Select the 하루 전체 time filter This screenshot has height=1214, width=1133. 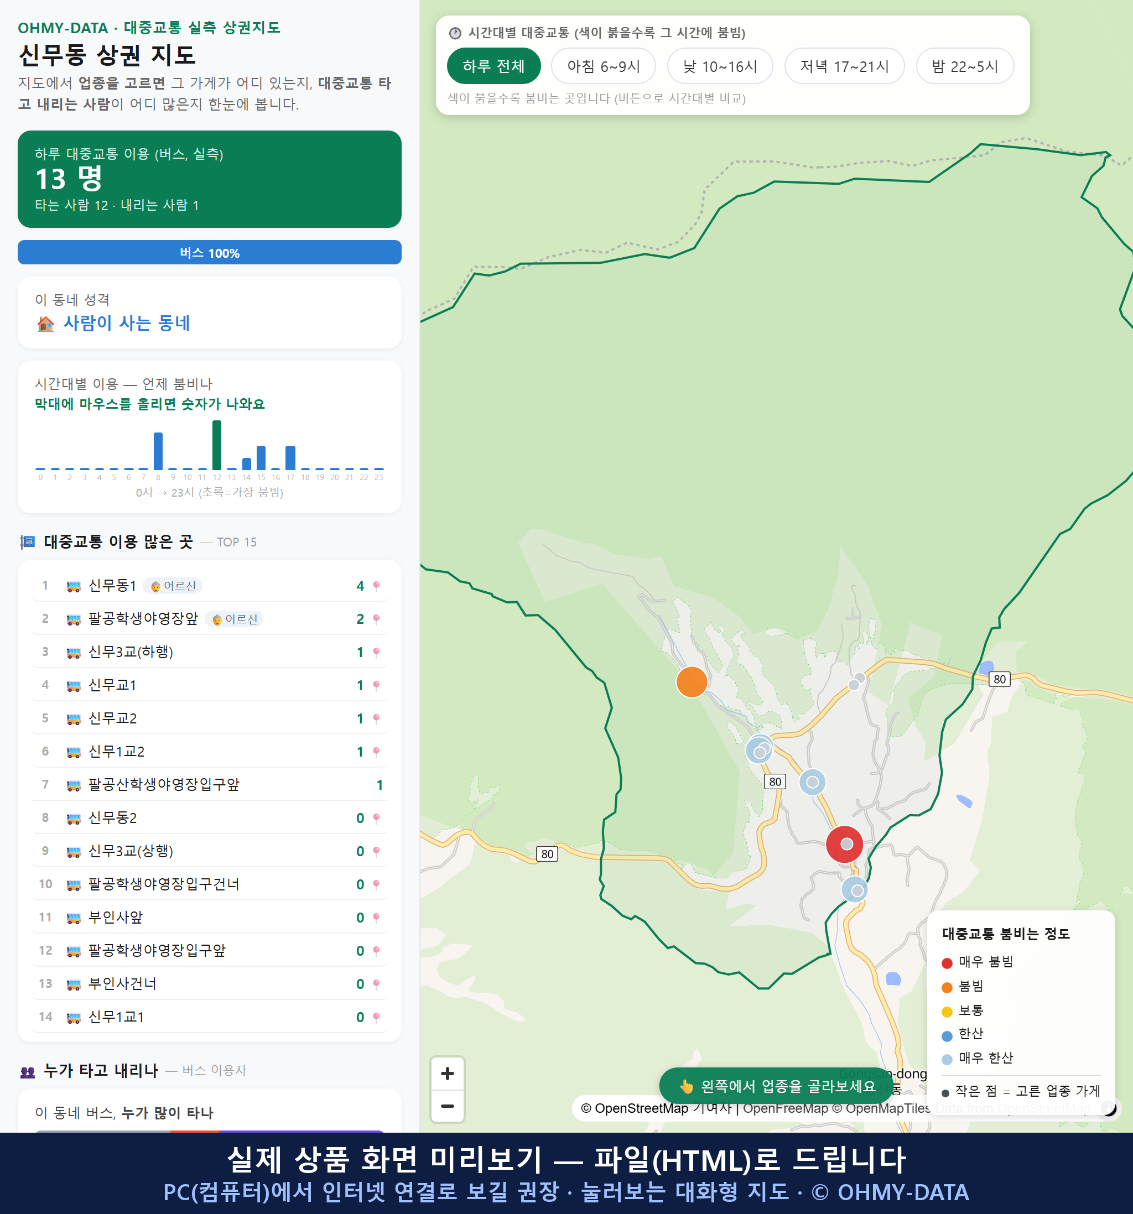pyautogui.click(x=493, y=66)
